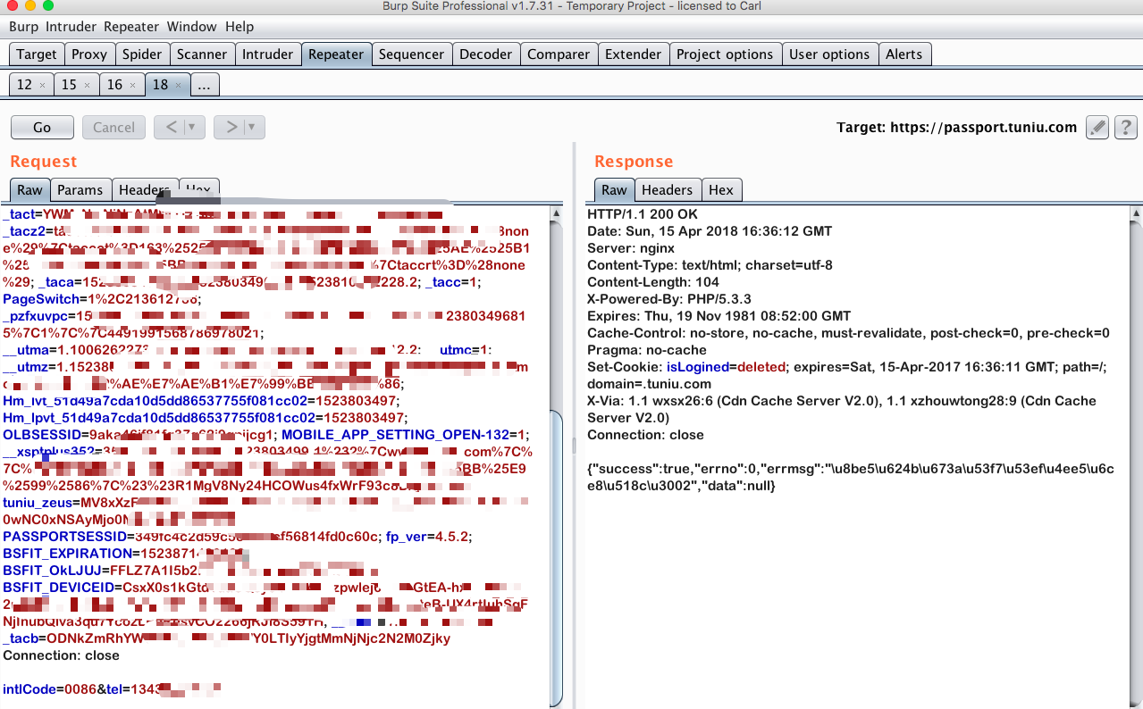Close Repeater tab 16 with its x

132,86
